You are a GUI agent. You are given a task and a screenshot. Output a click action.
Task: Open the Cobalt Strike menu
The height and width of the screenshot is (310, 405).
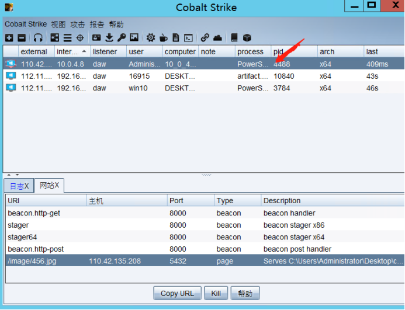click(26, 24)
